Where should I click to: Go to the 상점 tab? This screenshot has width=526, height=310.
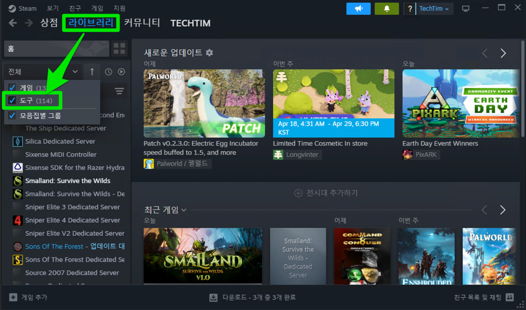pyautogui.click(x=49, y=23)
